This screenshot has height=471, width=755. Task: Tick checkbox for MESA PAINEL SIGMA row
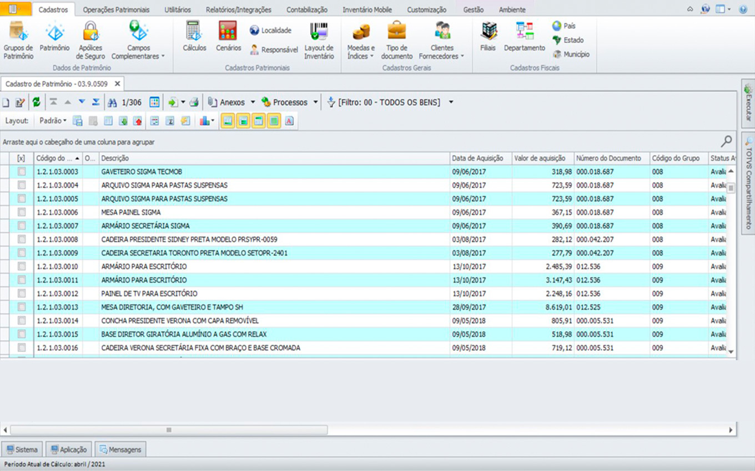point(22,212)
